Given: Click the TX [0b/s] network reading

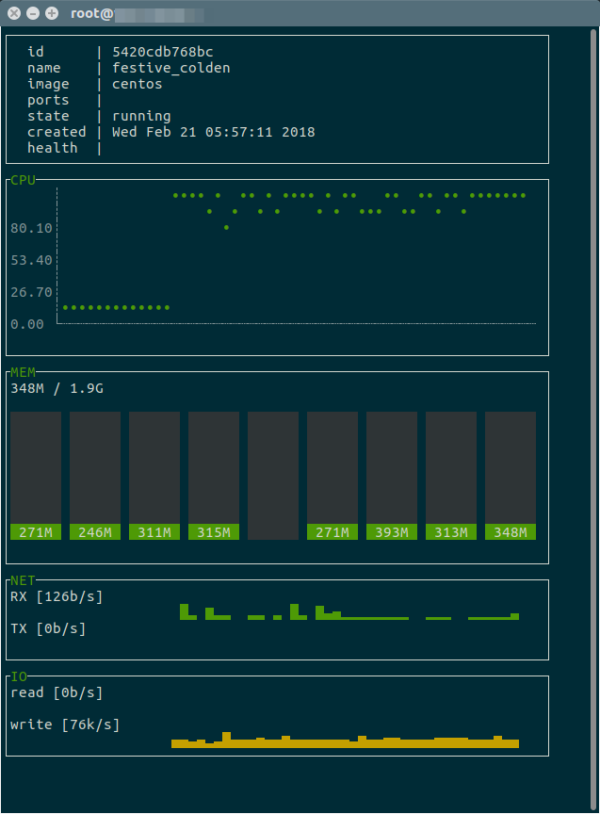Looking at the screenshot, I should (x=48, y=628).
